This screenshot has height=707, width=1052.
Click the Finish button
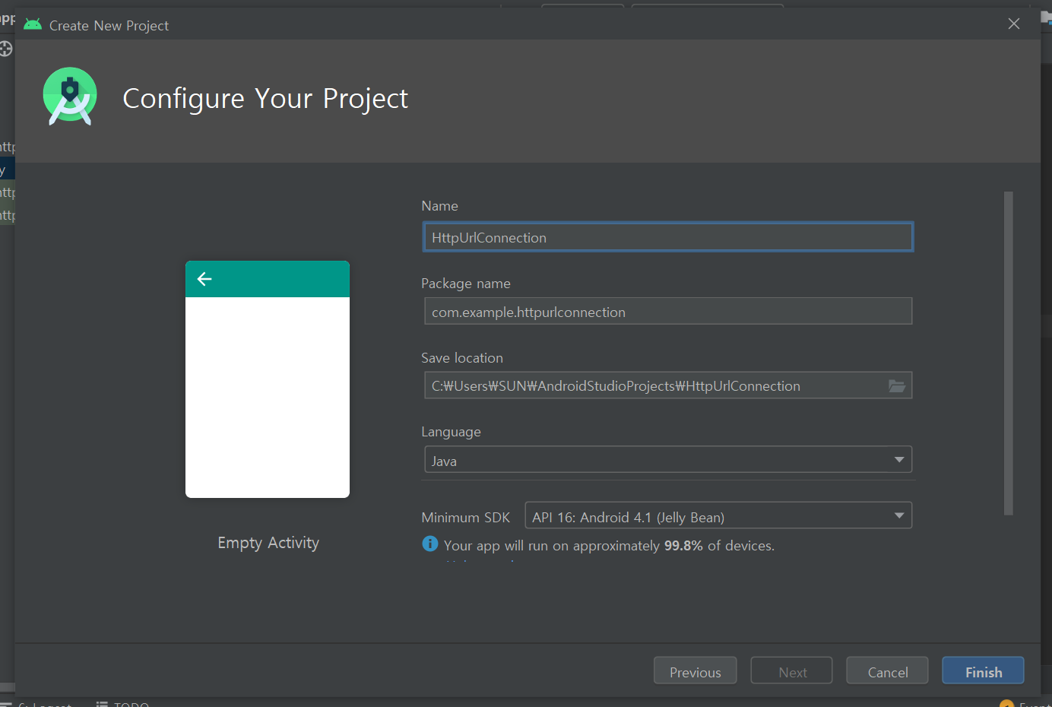[983, 671]
